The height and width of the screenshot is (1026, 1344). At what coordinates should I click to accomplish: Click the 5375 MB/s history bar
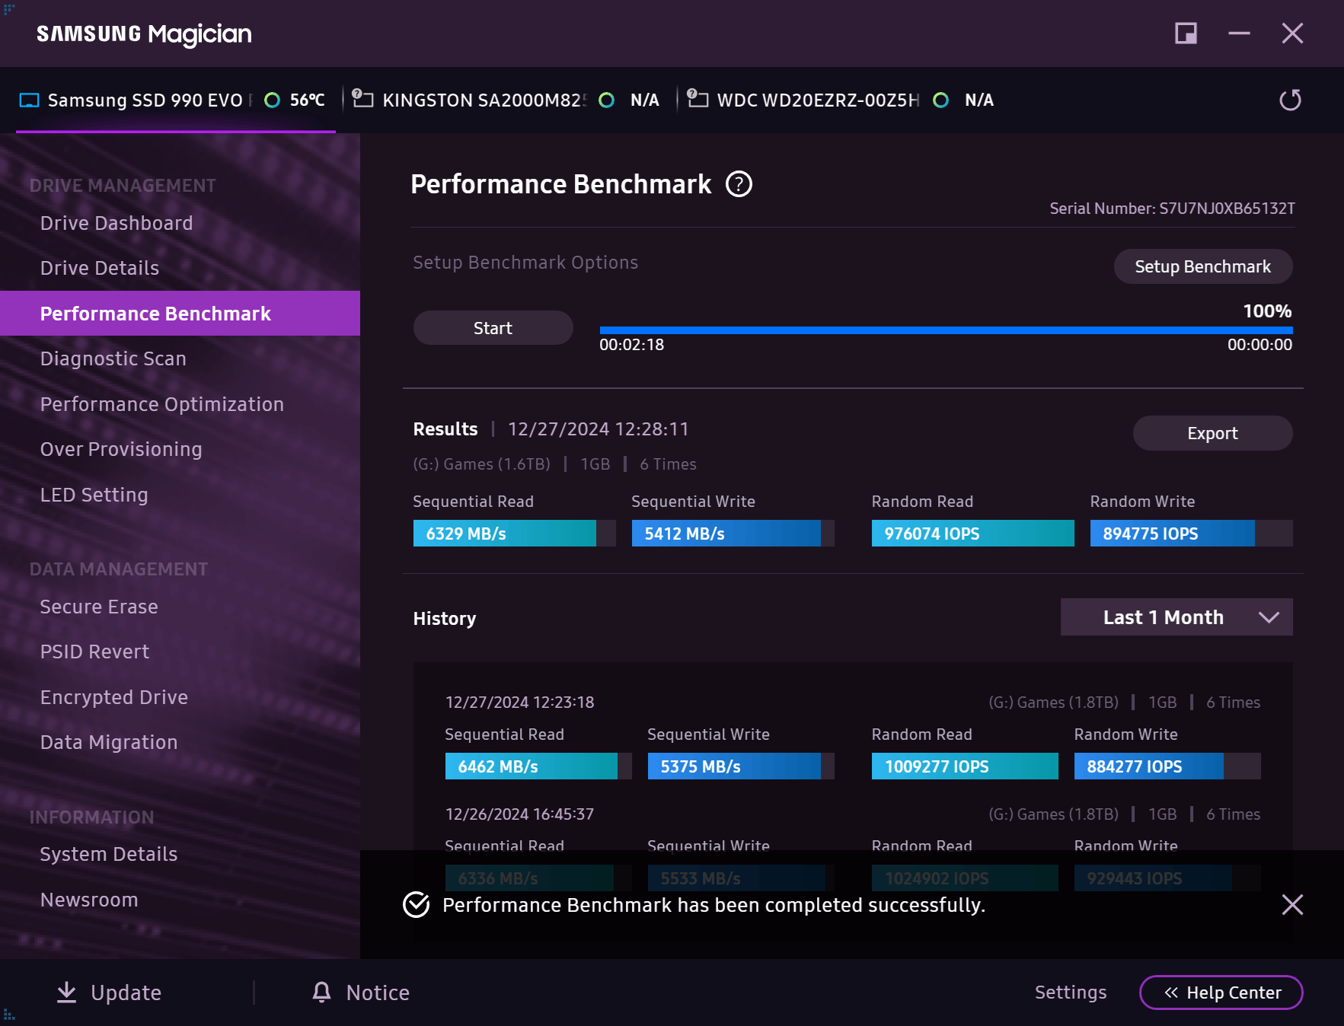click(x=741, y=766)
